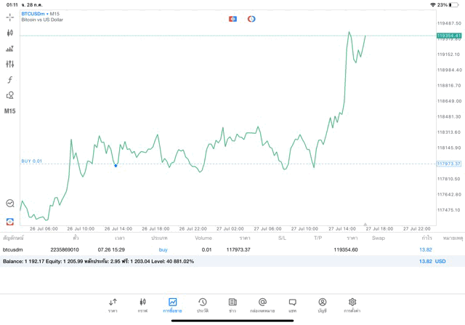Screen dimensions: 465x325
Task: Open the shapes drawing objects icon
Action: tap(10, 95)
